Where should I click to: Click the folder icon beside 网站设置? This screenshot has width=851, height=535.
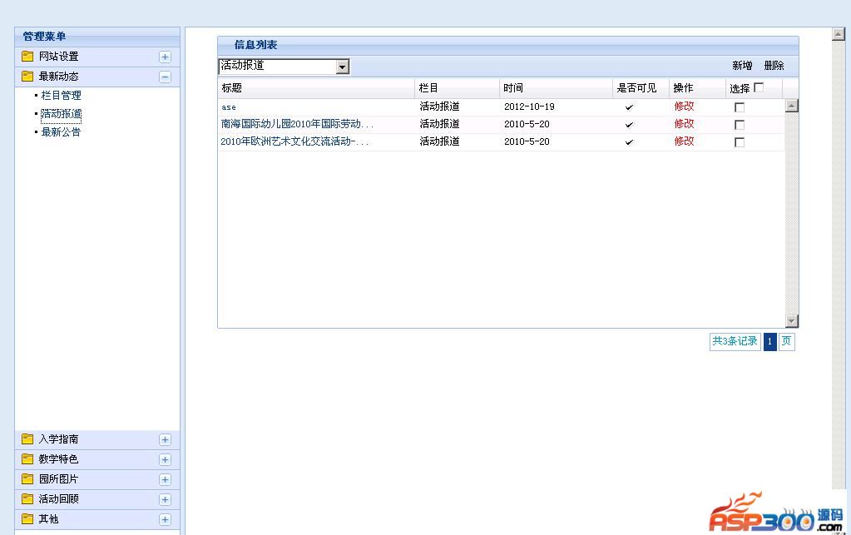point(27,57)
